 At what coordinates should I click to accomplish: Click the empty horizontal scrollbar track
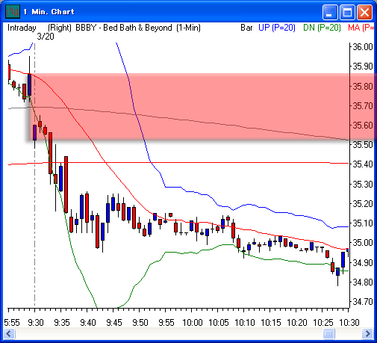coord(169,333)
